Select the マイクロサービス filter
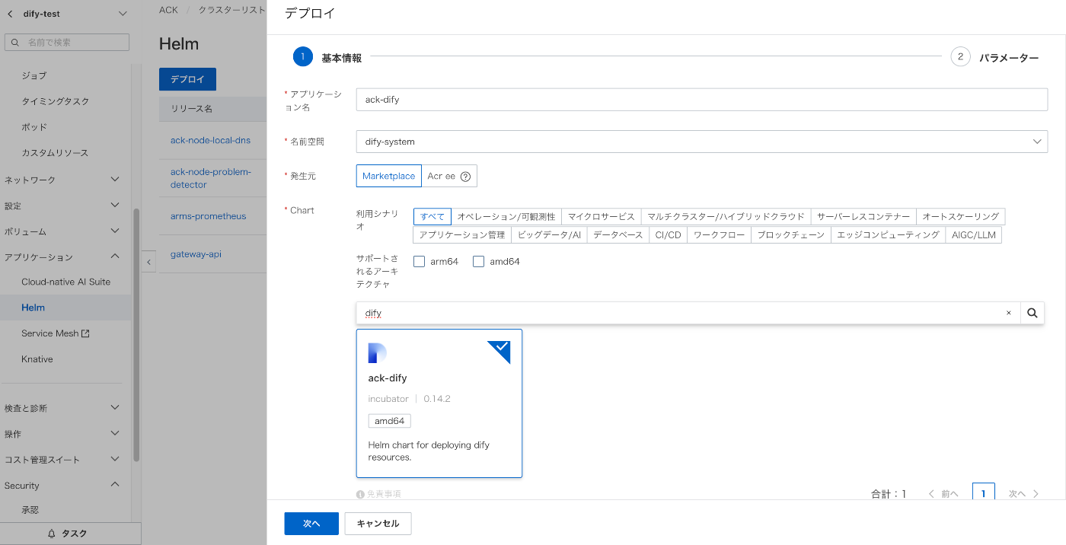 602,217
